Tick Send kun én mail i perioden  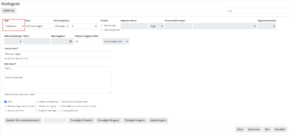point(60,102)
